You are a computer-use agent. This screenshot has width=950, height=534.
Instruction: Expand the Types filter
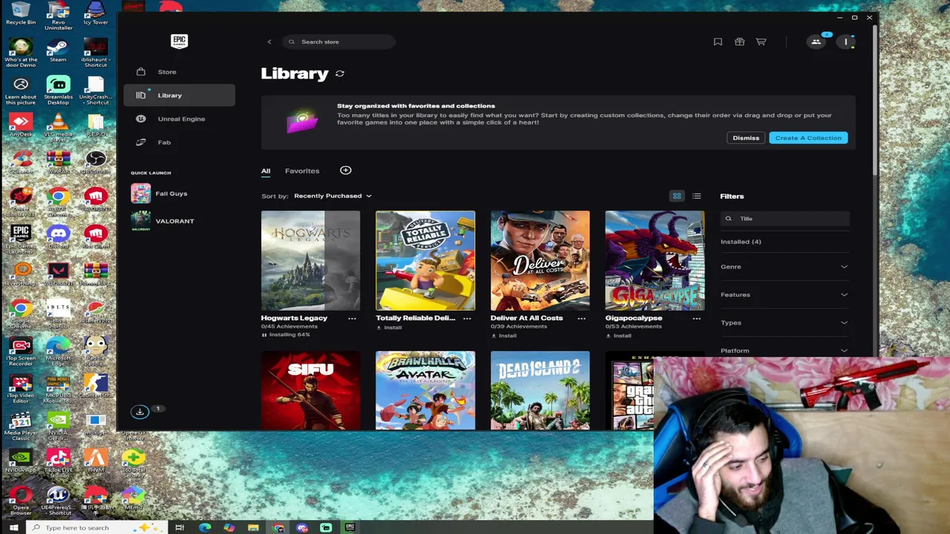pyautogui.click(x=784, y=323)
